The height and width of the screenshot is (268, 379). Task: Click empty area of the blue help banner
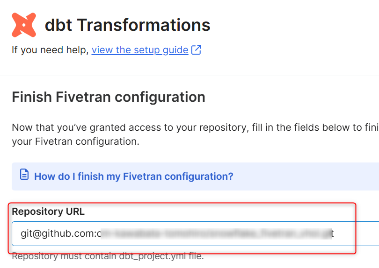302,176
